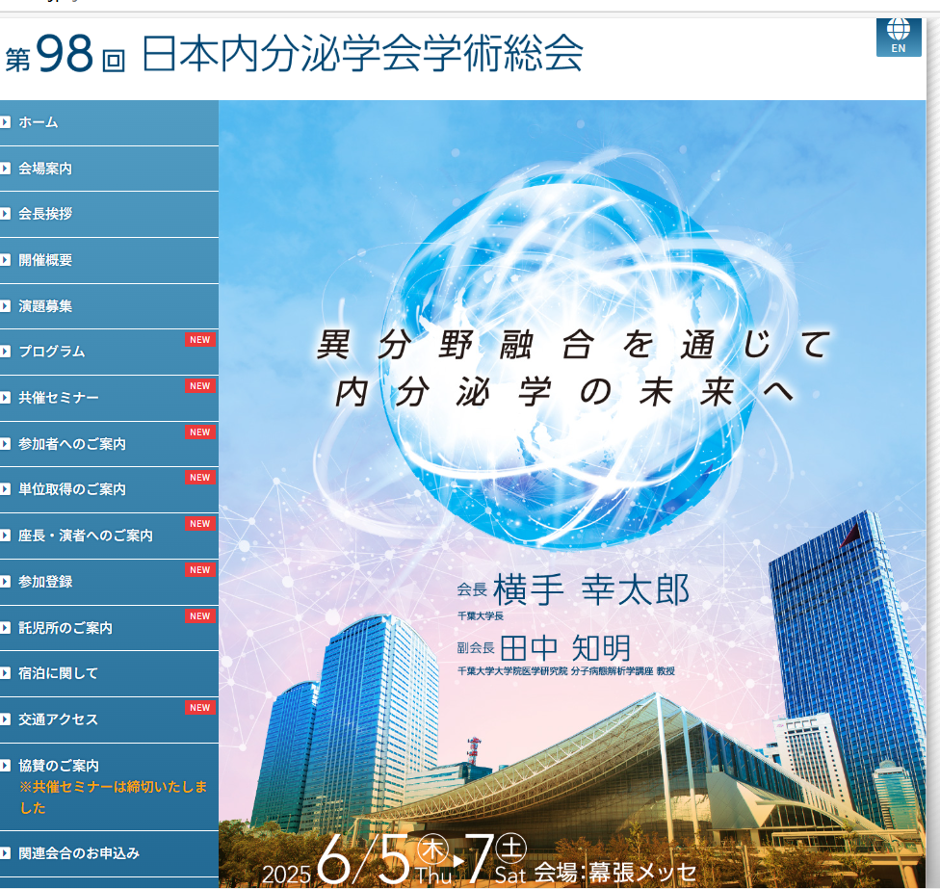Click the arrow icon beside 開催概要
This screenshot has height=889, width=940.
pyautogui.click(x=6, y=260)
